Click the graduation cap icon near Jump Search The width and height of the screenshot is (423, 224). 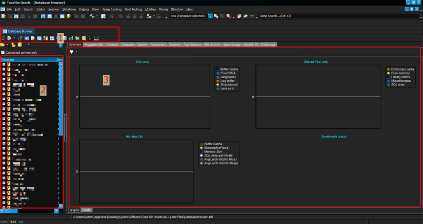[252, 16]
